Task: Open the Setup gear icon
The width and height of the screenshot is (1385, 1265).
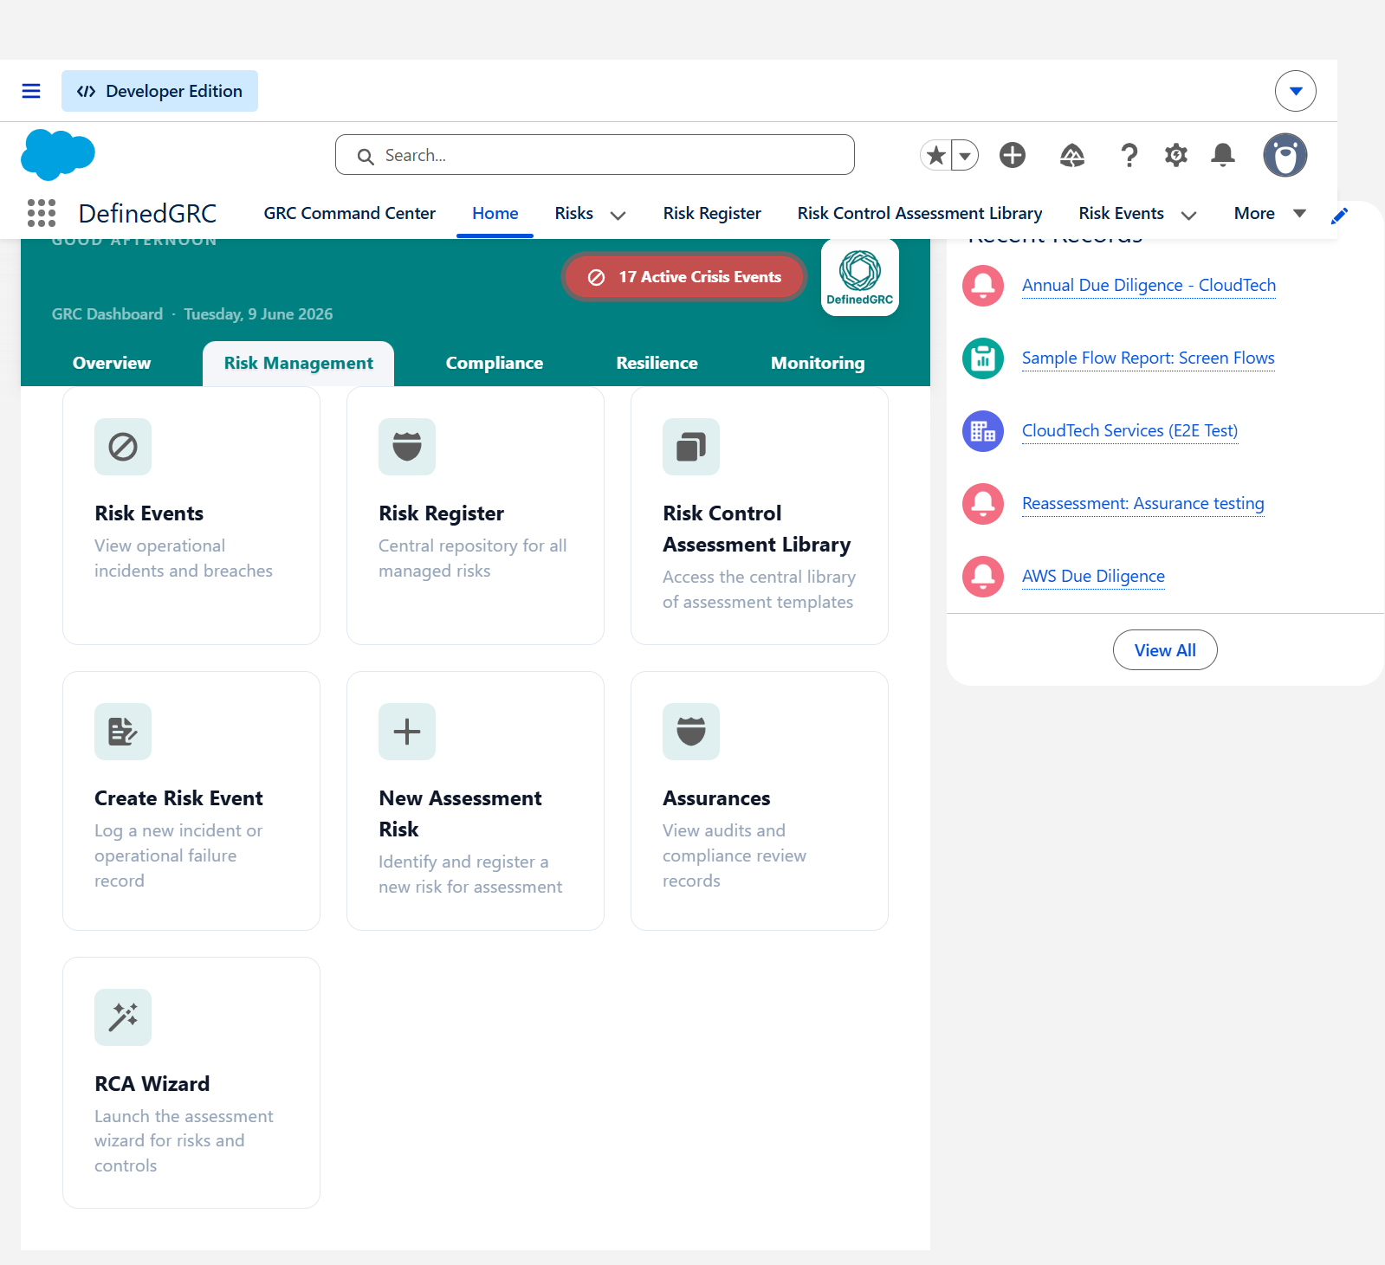Action: [x=1175, y=155]
